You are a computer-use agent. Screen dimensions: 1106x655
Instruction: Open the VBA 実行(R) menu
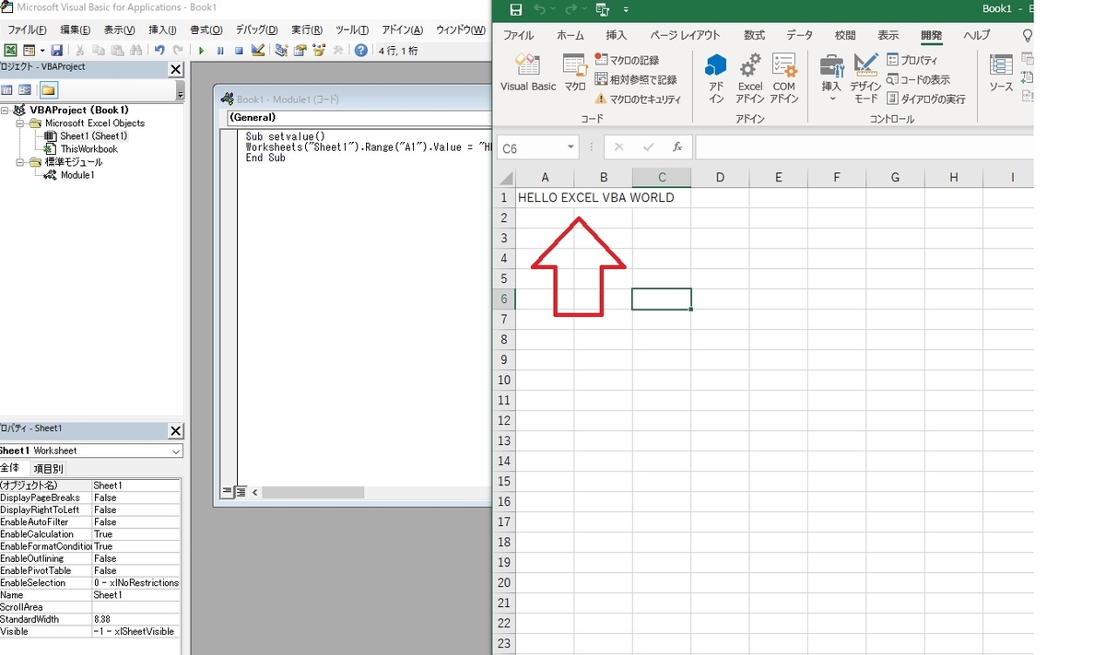307,29
